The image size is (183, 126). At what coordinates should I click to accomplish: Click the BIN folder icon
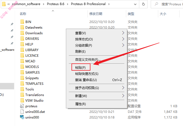tap(22, 22)
